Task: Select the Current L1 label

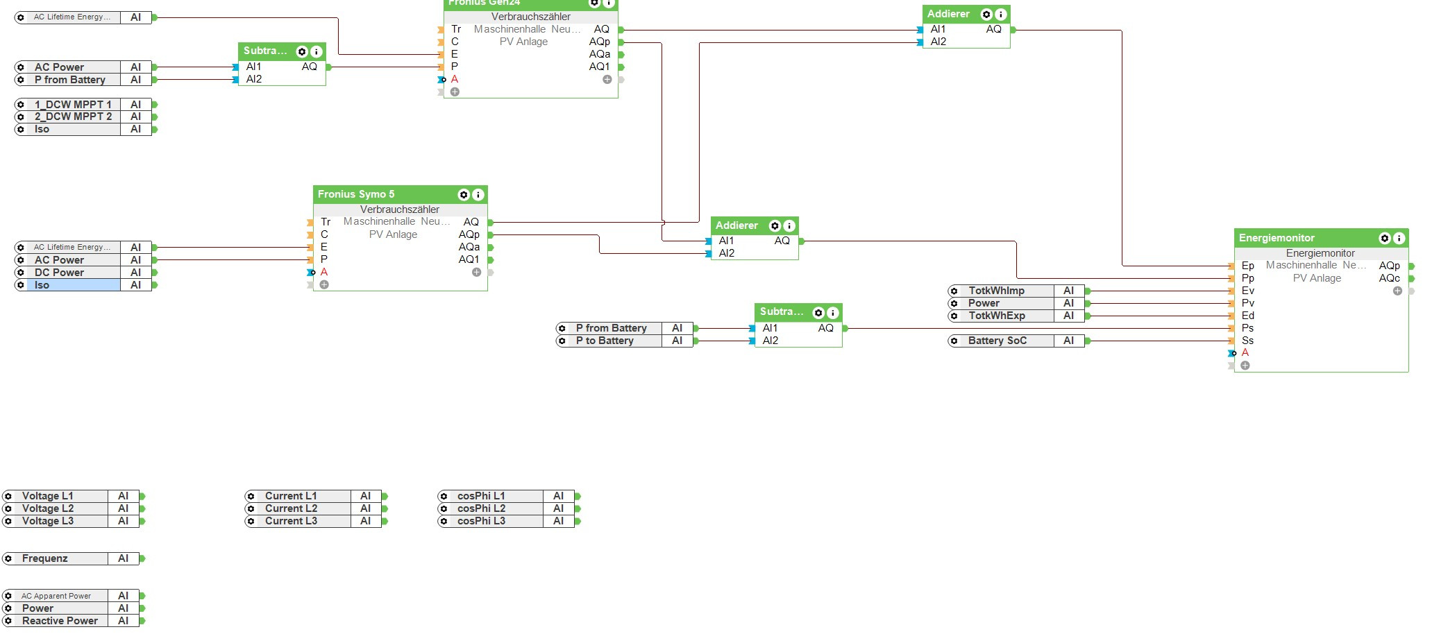Action: point(291,496)
